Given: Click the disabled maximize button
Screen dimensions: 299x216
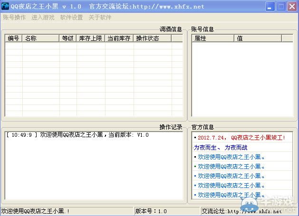Looking at the screenshot, I should pos(281,7).
